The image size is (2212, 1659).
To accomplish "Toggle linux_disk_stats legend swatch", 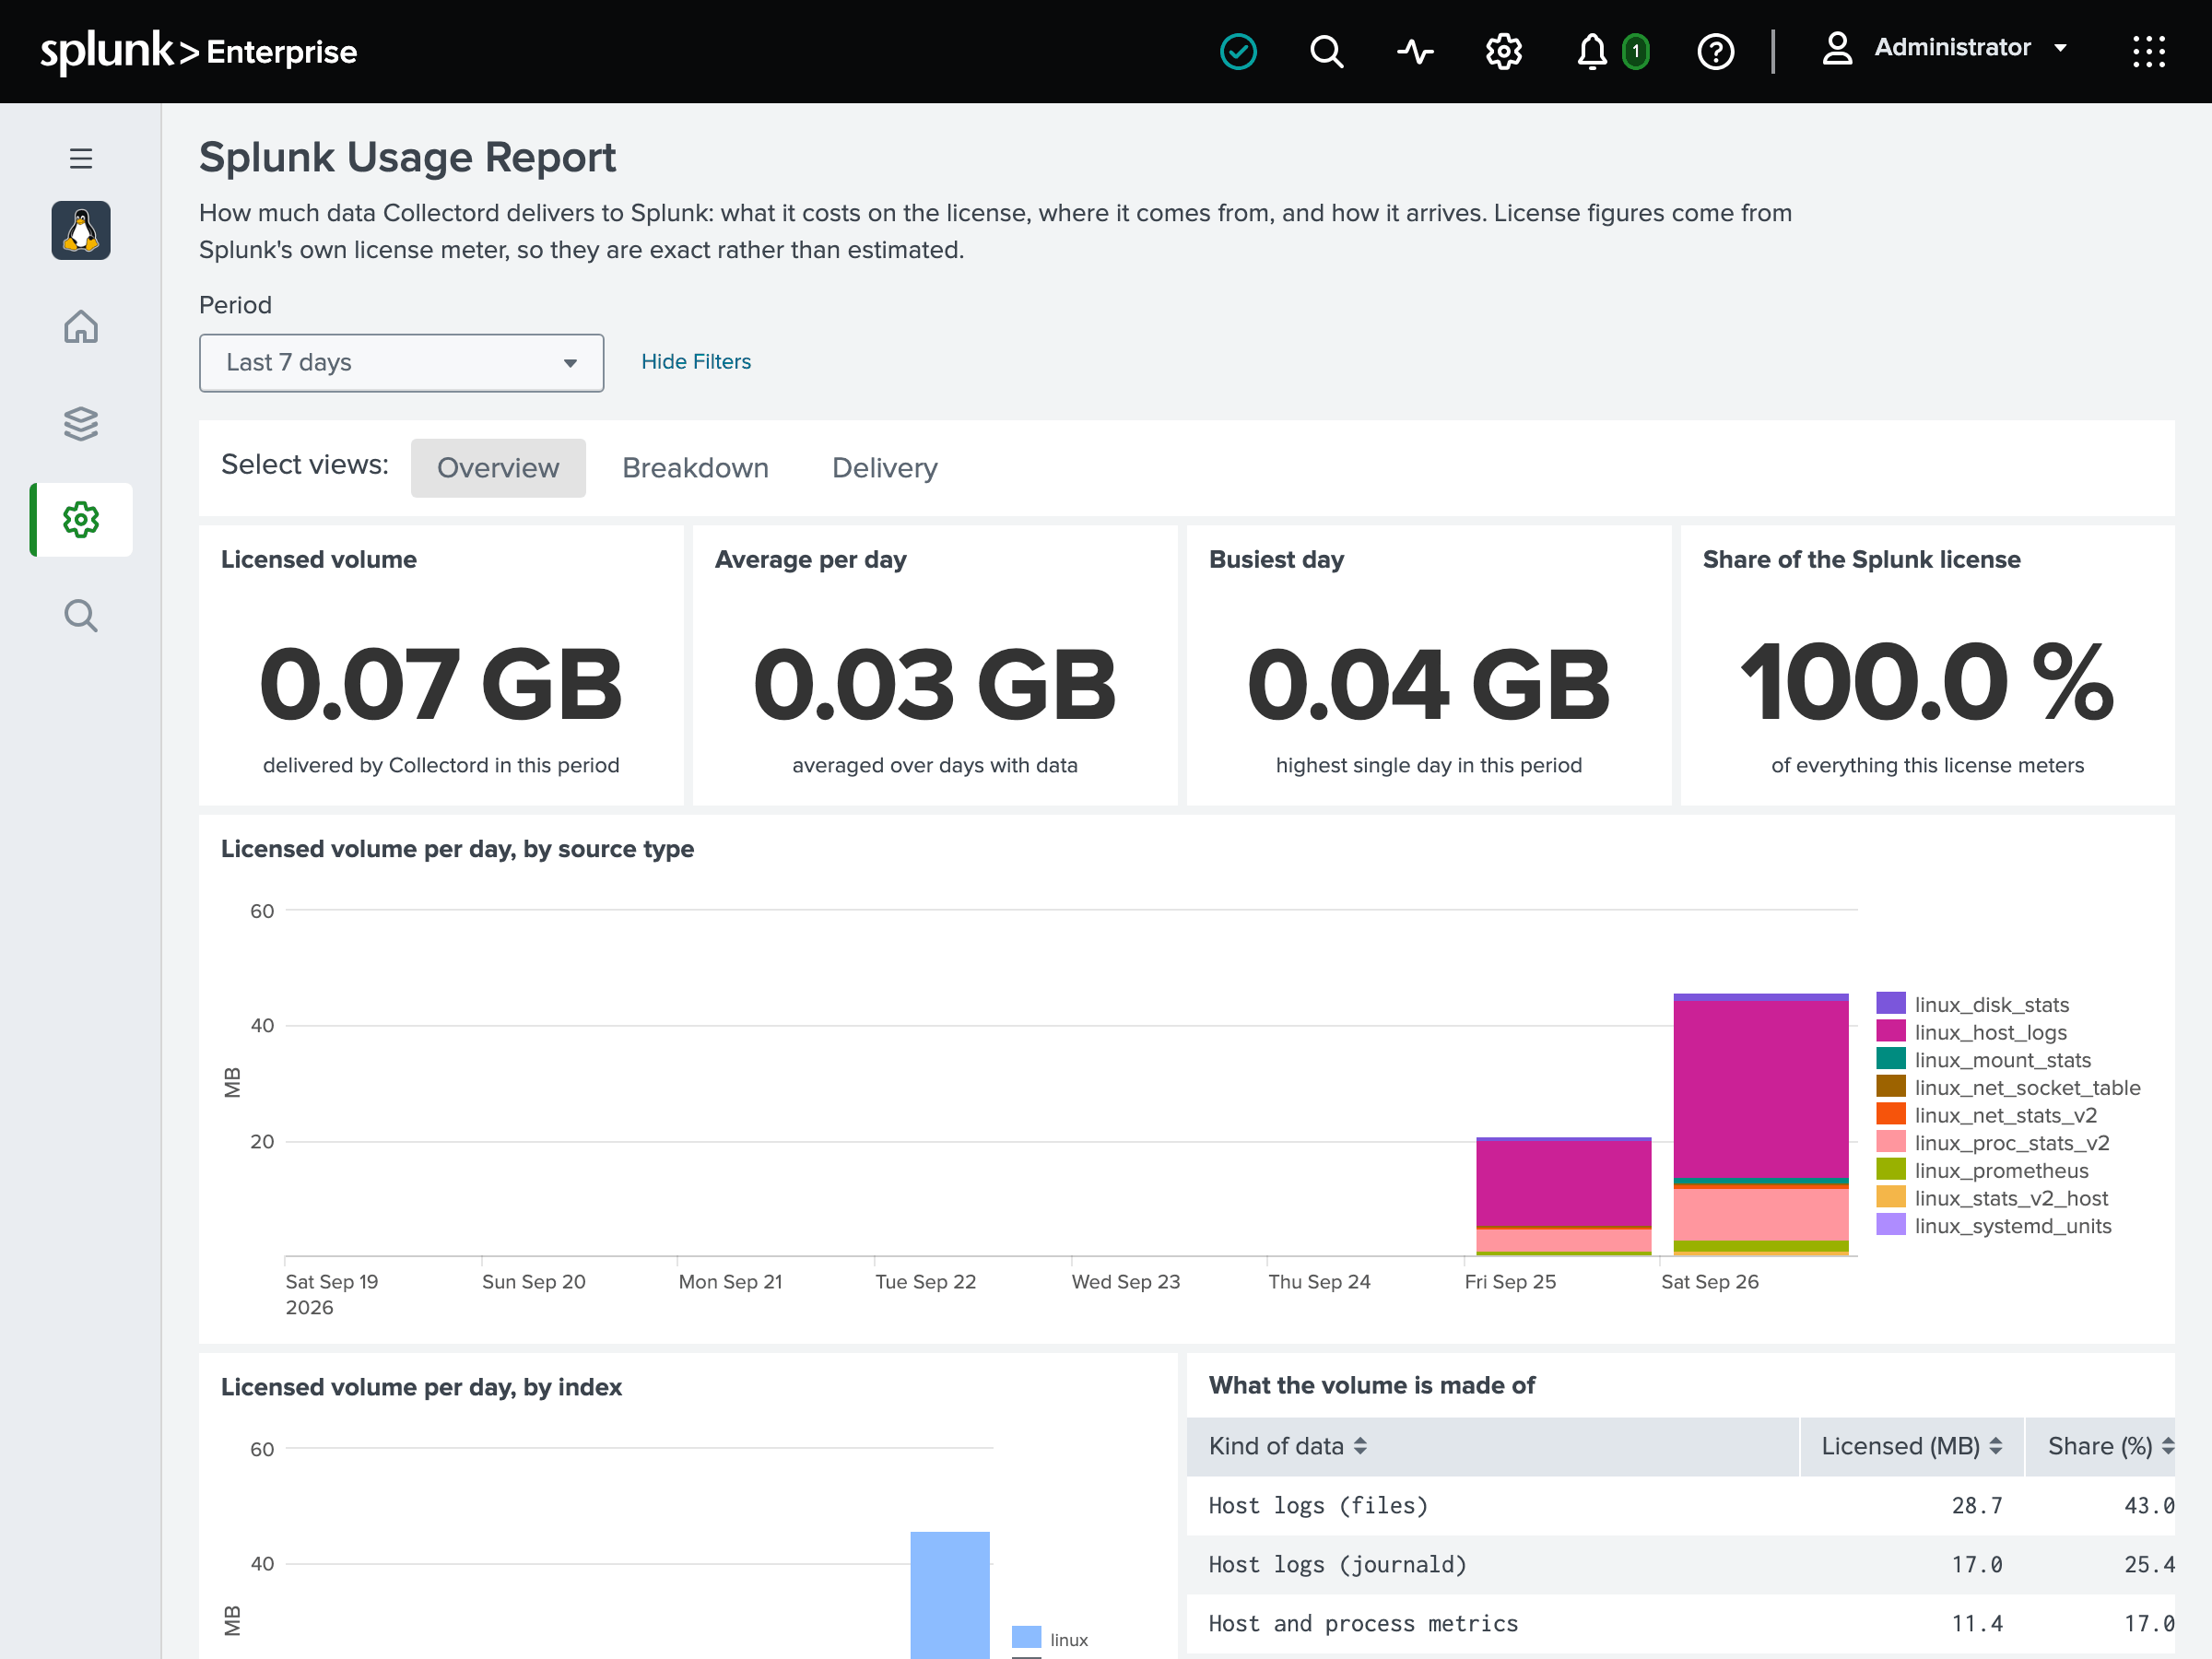I will coord(1890,1003).
